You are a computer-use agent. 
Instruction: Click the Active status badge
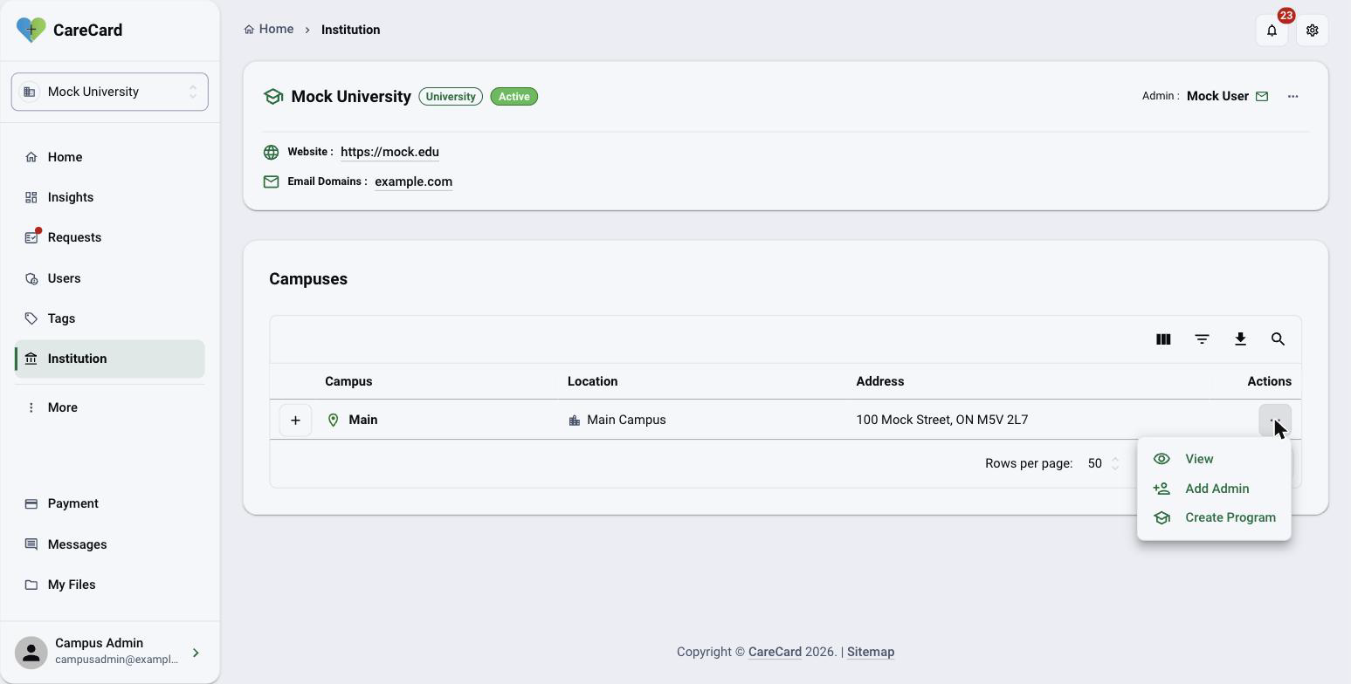click(514, 97)
